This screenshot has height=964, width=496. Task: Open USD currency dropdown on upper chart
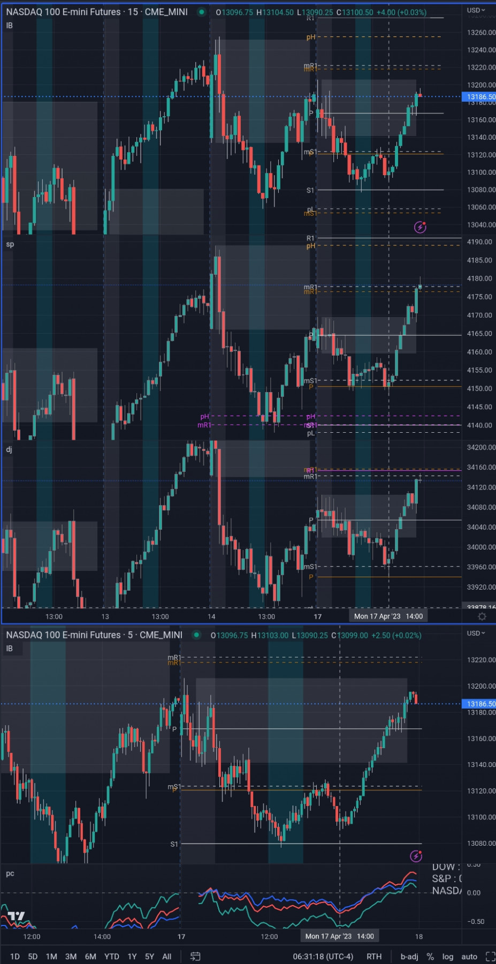[x=476, y=10]
